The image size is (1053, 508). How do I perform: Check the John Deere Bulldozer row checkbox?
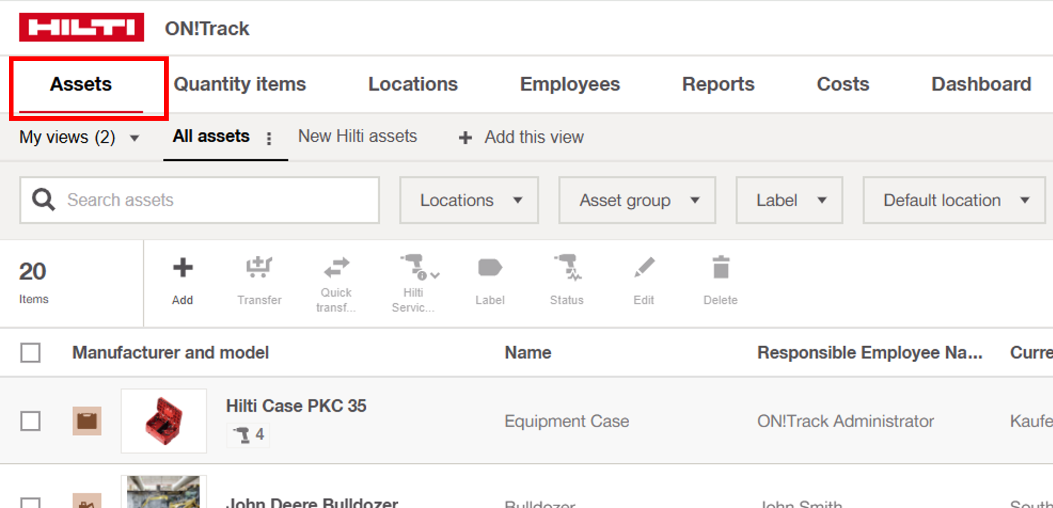pyautogui.click(x=30, y=502)
